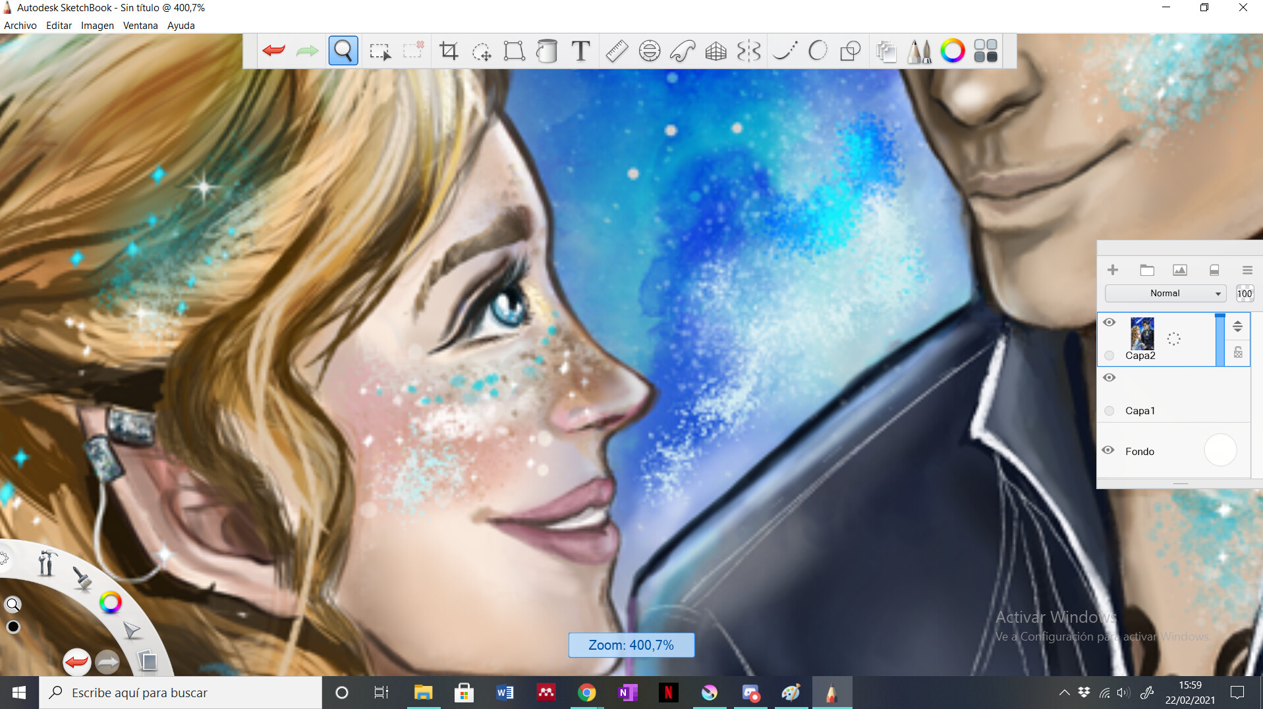Open brush tools in the lagoon
Image resolution: width=1263 pixels, height=709 pixels.
[46, 563]
